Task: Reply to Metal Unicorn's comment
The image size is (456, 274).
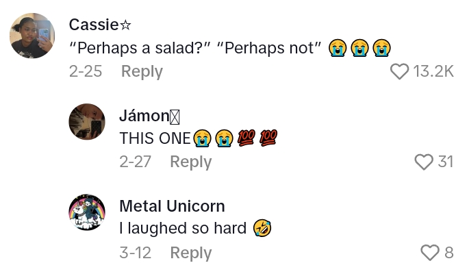Action: [191, 253]
